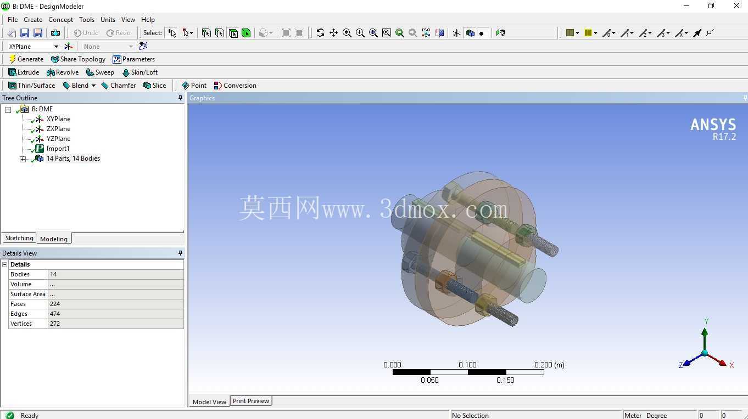
Task: Toggle edge direction arrow display
Action: tap(697, 33)
